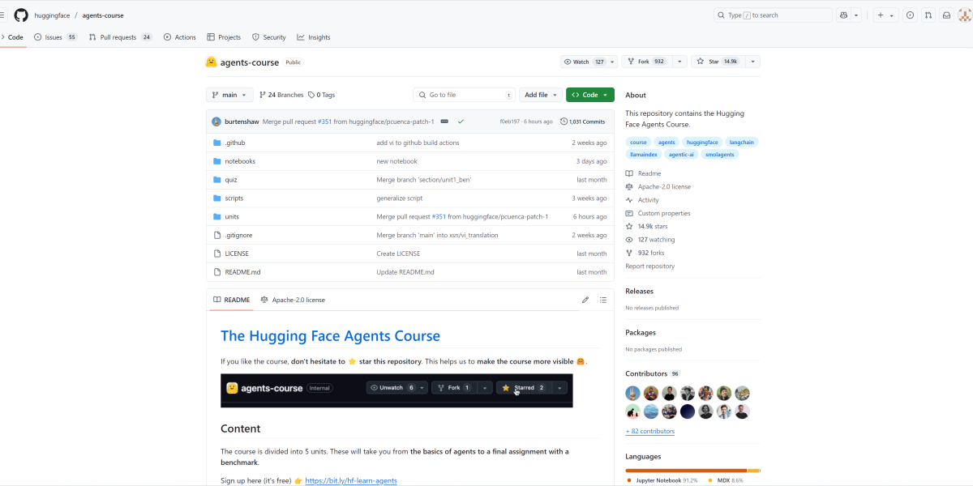Click burtenshaw author avatar
Viewport: 973px width, 486px height.
click(x=216, y=122)
